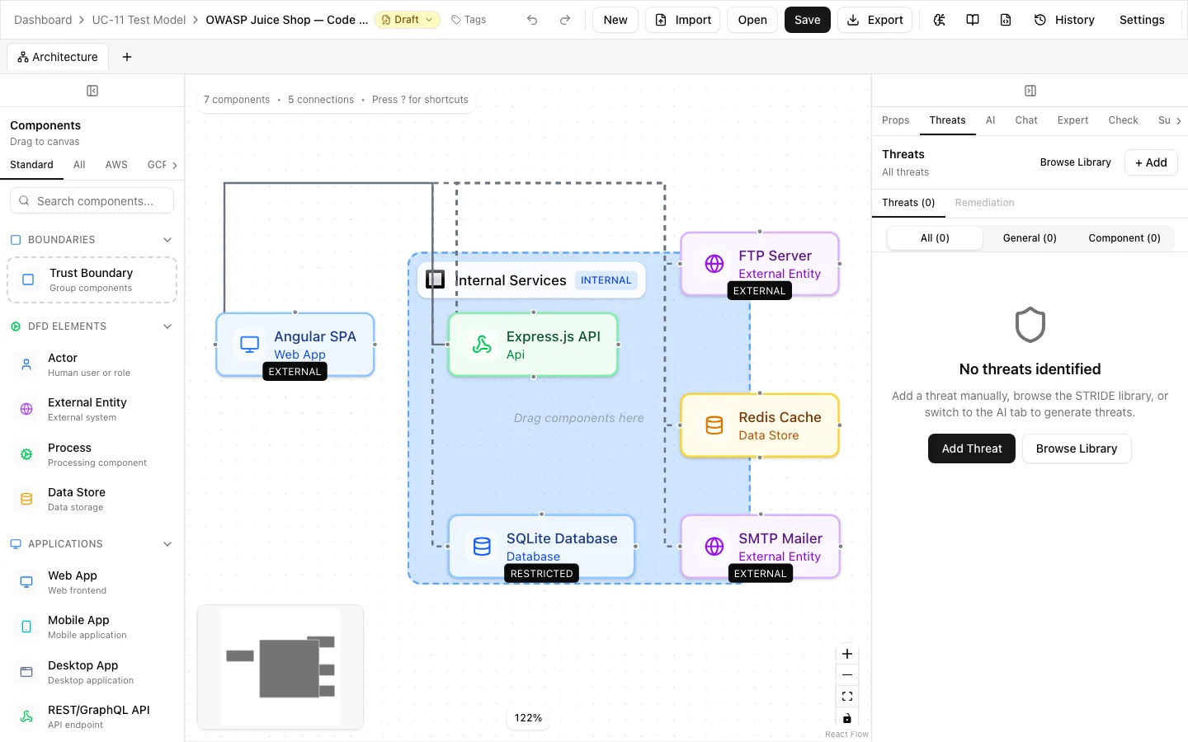Click the Export button
The width and height of the screenshot is (1188, 742).
pos(874,20)
